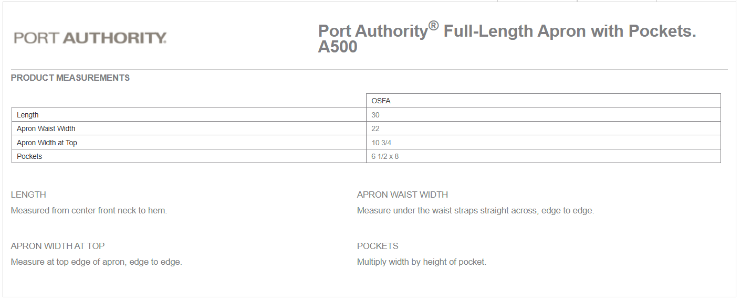
Task: Click the APRON WAIST WIDTH description heading
Action: point(402,195)
